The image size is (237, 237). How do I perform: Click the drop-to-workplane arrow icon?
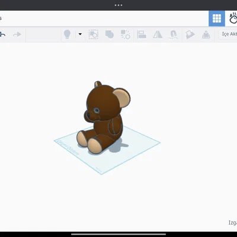click(206, 34)
